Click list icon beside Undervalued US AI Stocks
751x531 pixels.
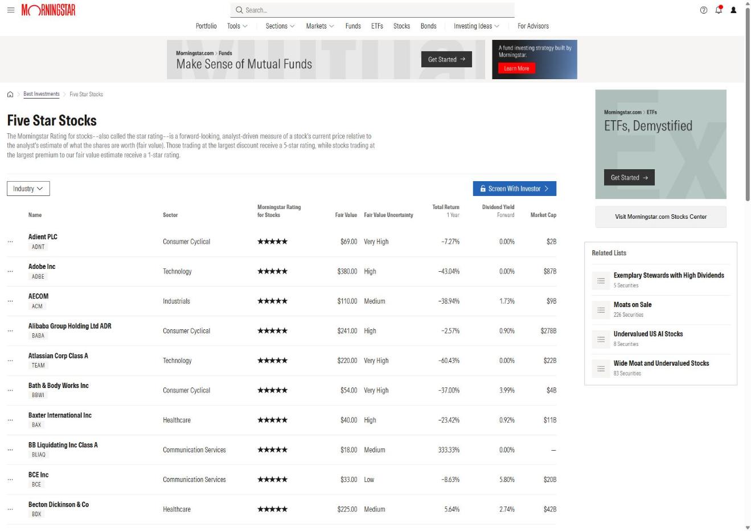[x=601, y=339]
